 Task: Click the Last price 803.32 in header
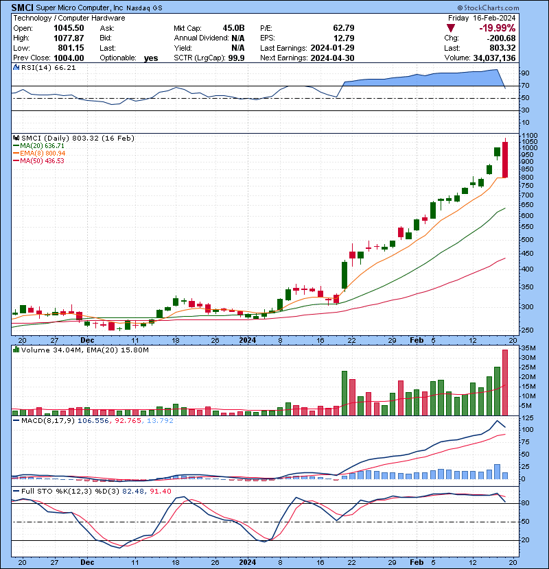click(502, 48)
